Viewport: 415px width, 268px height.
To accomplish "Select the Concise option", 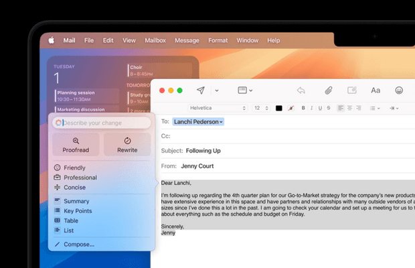I will tap(70, 187).
